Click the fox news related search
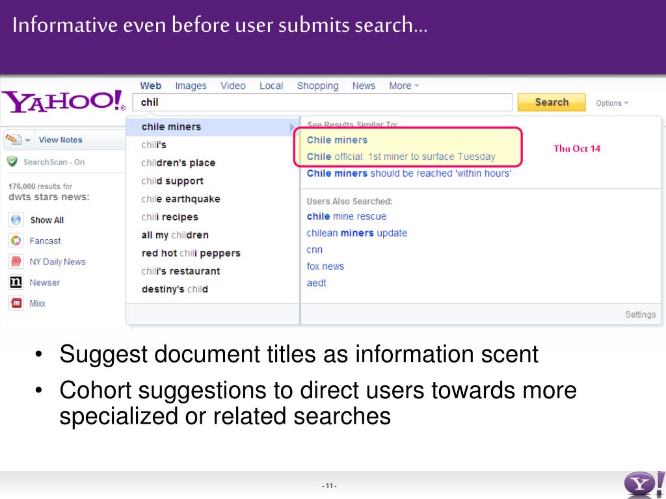 pos(325,266)
